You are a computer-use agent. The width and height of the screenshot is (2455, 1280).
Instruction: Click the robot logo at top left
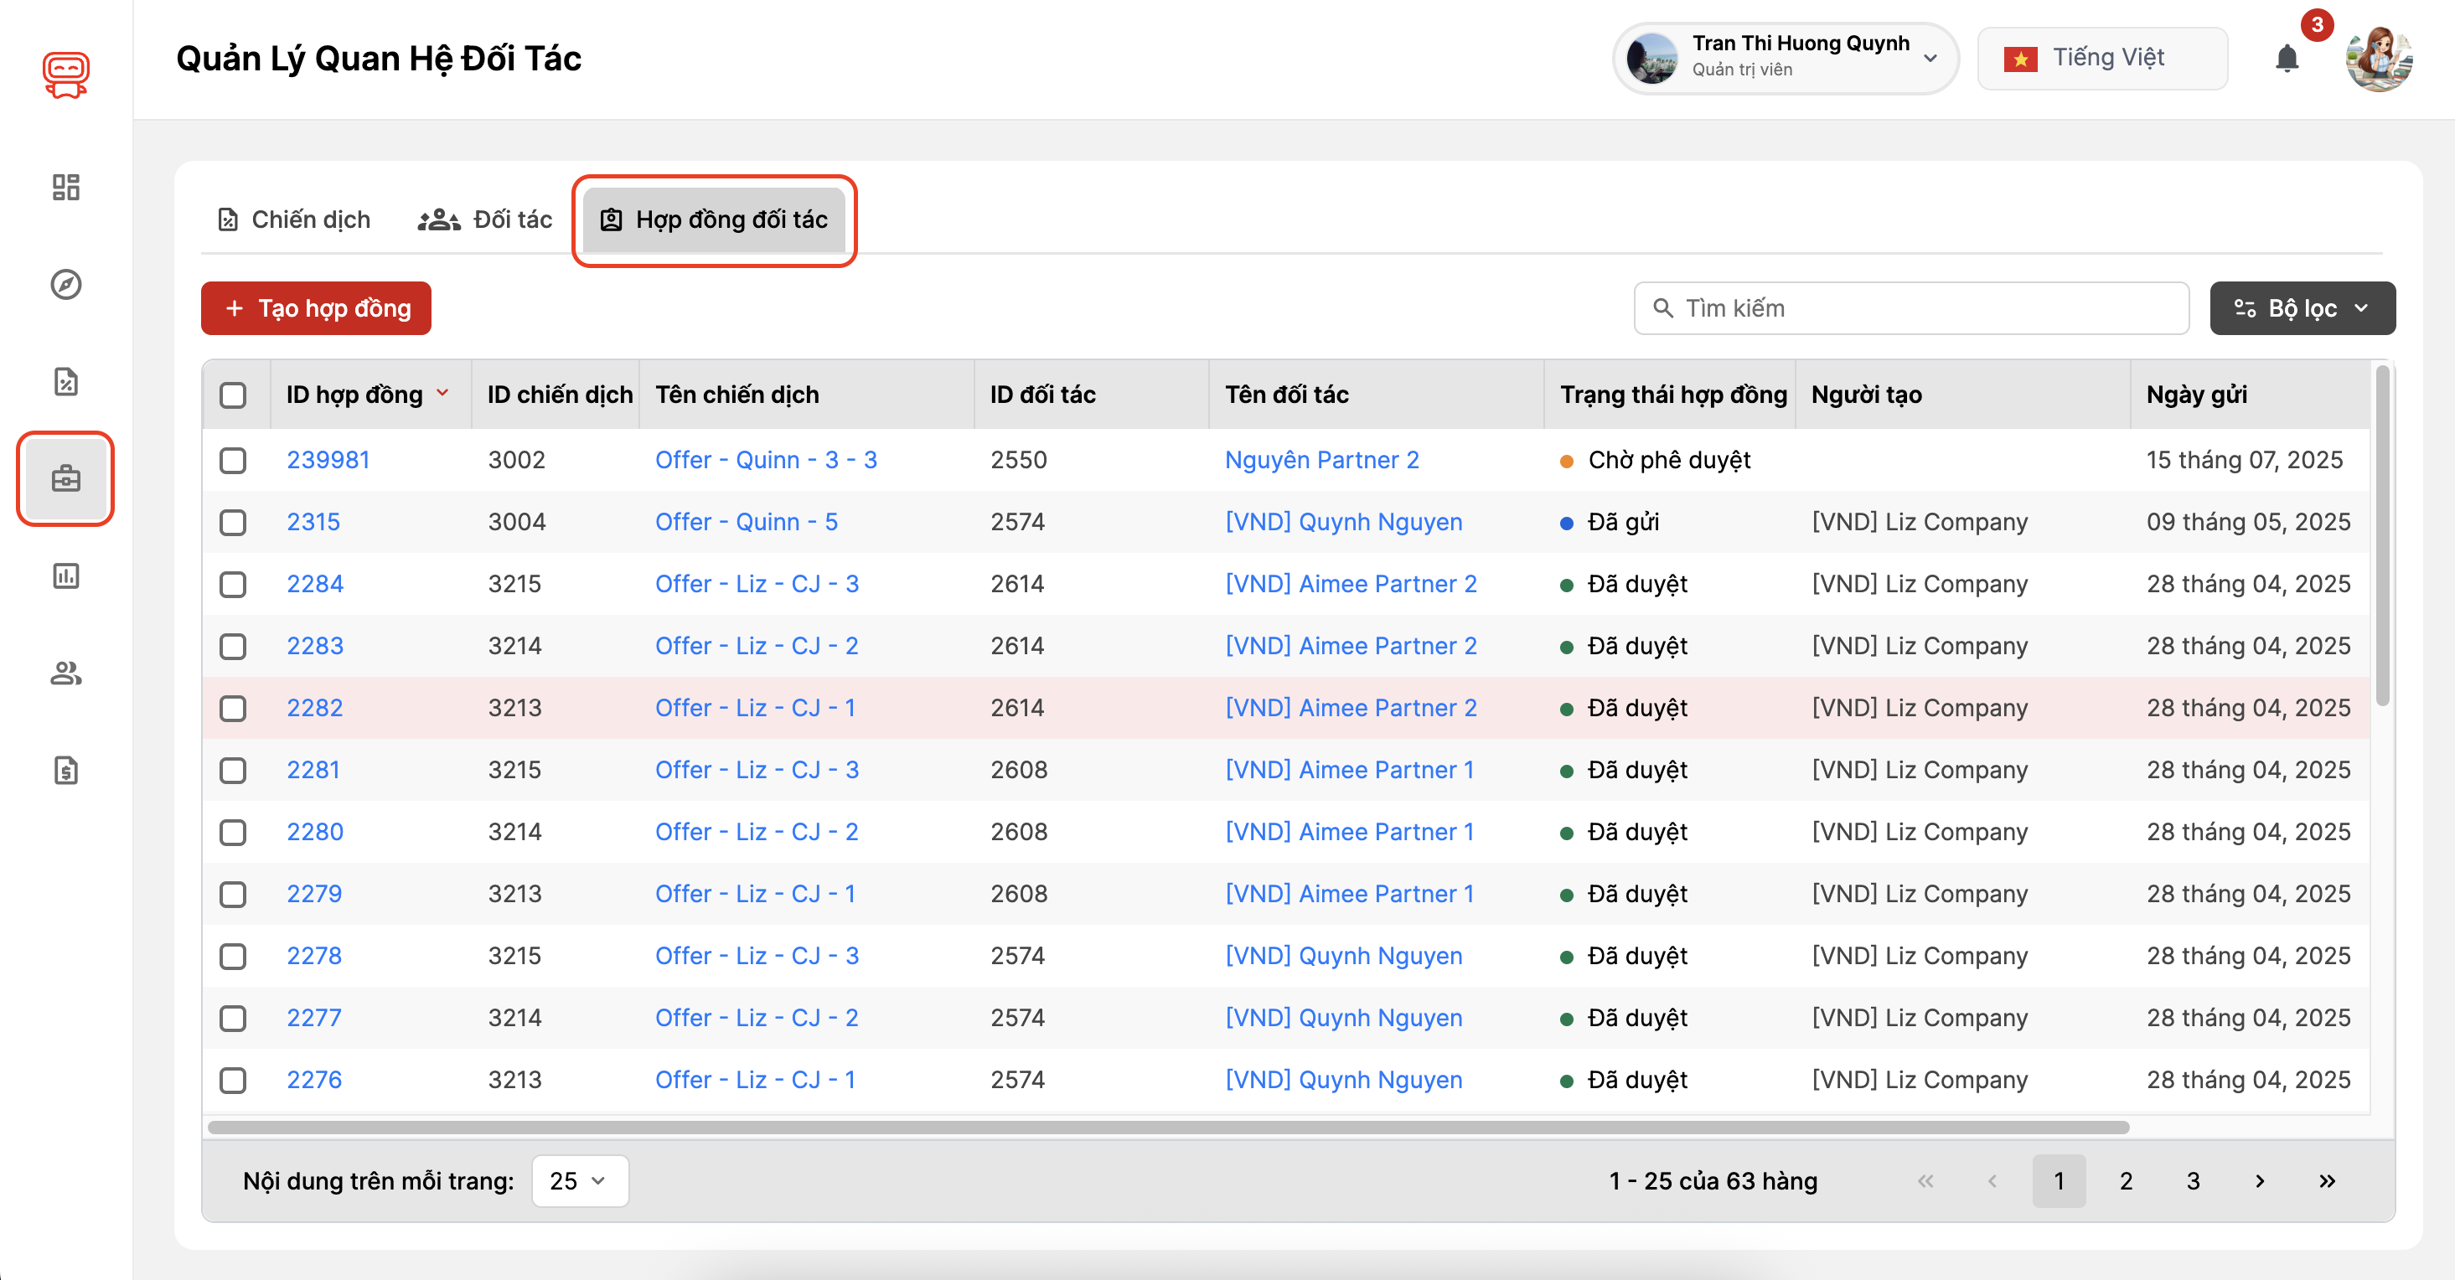(x=65, y=74)
